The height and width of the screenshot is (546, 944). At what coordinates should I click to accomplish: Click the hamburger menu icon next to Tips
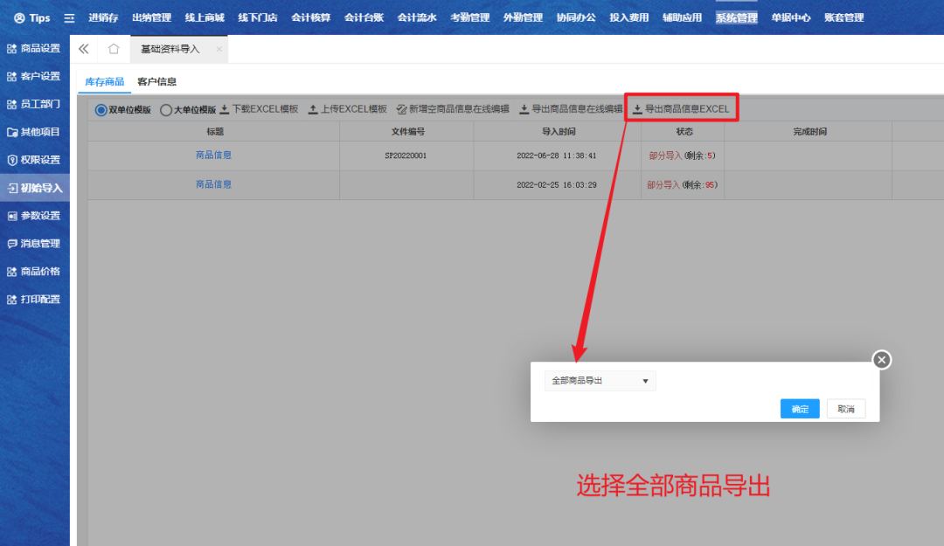(69, 17)
